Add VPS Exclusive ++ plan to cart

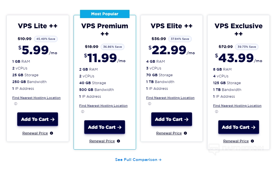[x=239, y=127]
